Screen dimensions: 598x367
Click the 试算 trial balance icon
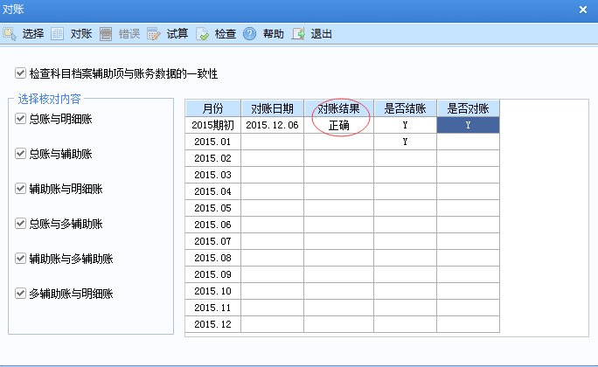[154, 34]
